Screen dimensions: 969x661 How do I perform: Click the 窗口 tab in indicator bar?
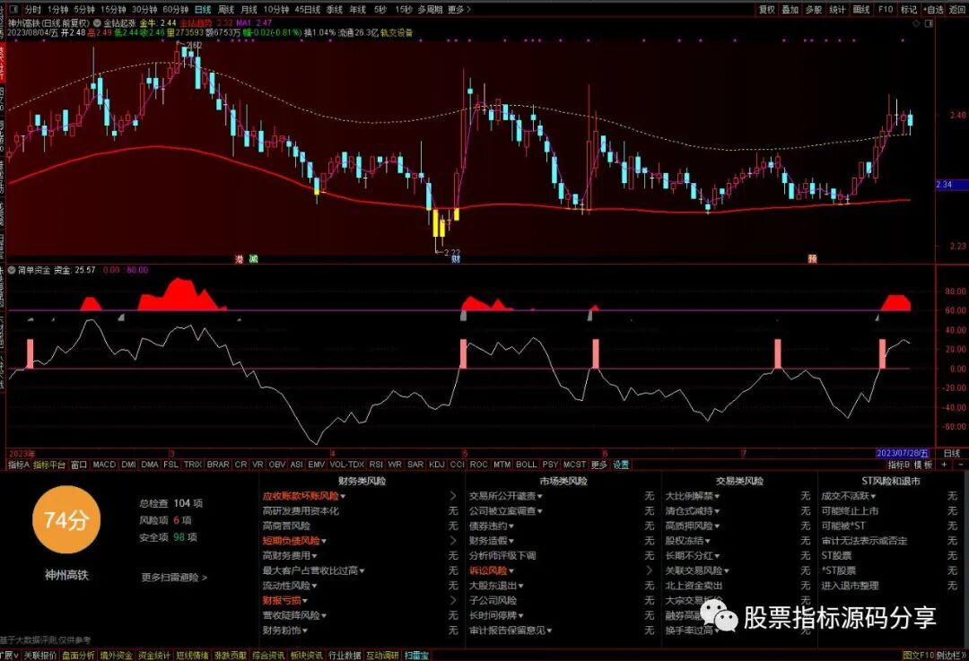tap(79, 465)
